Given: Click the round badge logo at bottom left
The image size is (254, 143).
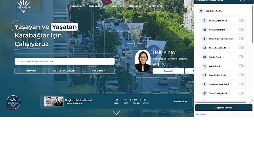Looking at the screenshot, I should [x=13, y=102].
